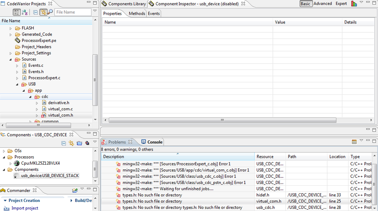Open the Components view menu arrow
378x211 pixels.
95,142
